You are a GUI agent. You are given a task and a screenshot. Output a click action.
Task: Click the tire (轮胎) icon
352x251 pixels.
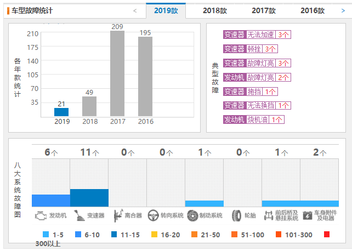click(x=236, y=215)
